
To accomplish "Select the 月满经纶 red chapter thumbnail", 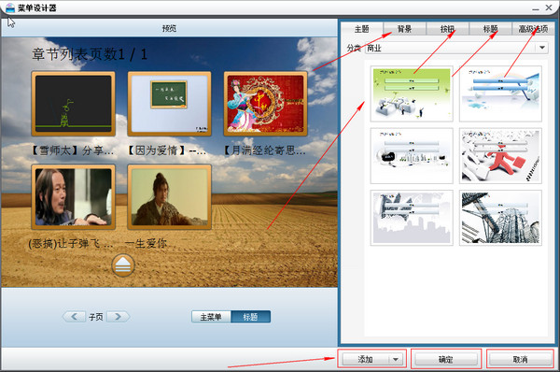I will [265, 104].
